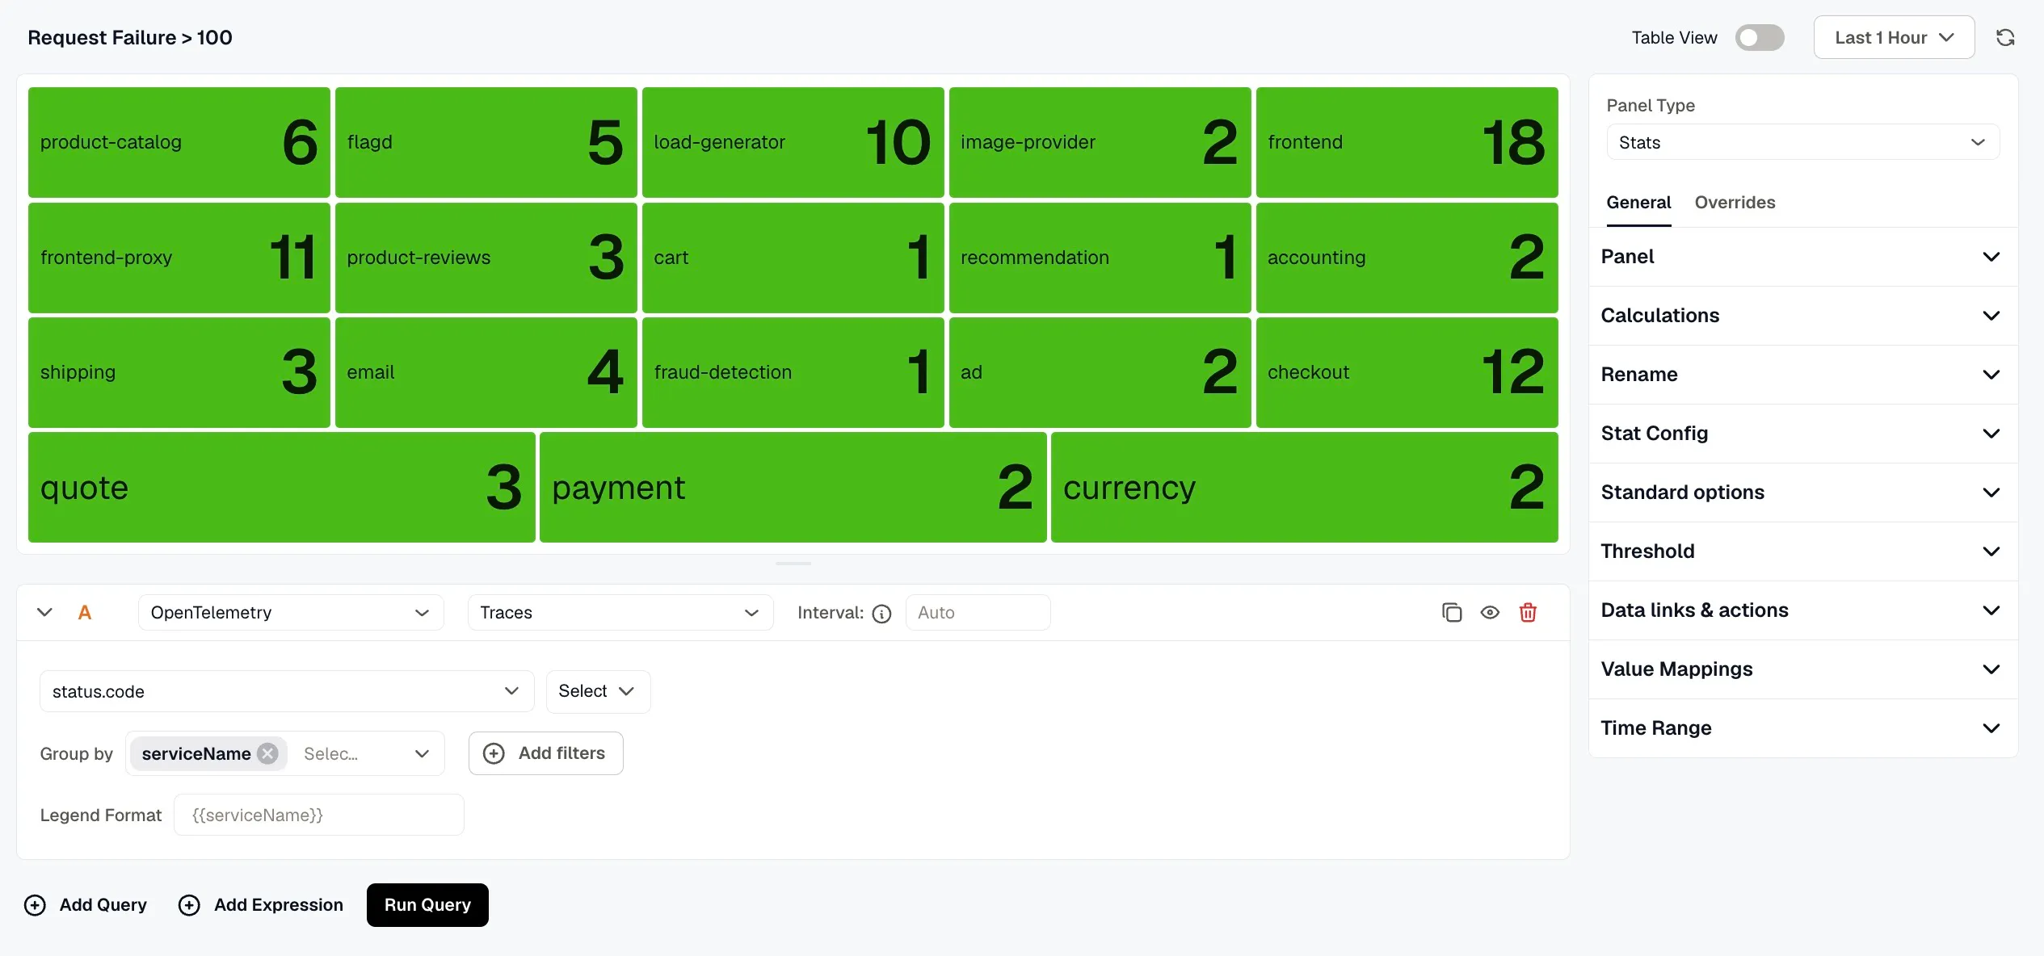Click the recommendation stat tile

point(1100,258)
